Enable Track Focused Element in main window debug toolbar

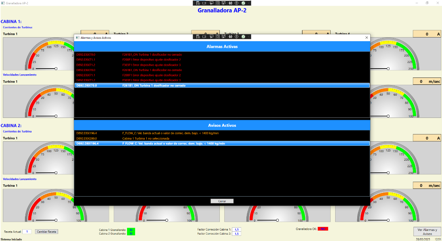(223, 3)
